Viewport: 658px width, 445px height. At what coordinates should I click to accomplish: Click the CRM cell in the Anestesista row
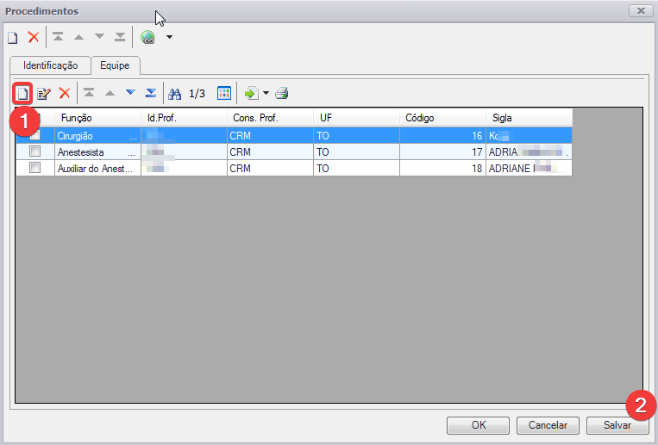click(270, 152)
